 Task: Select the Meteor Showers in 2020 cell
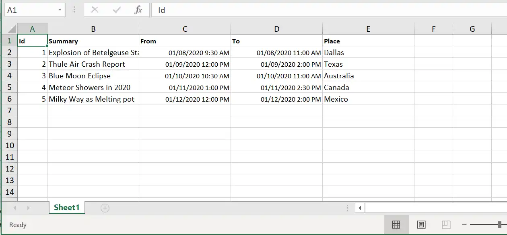(x=93, y=87)
